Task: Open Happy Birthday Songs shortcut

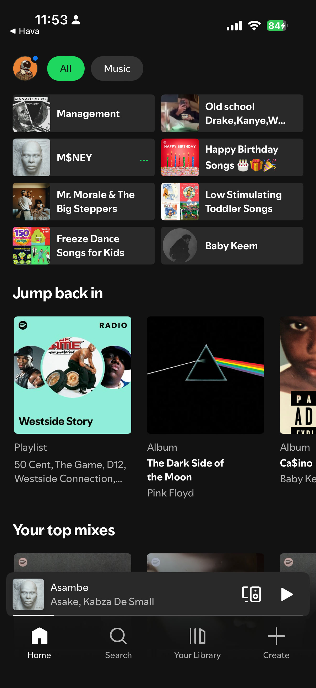Action: coord(232,157)
